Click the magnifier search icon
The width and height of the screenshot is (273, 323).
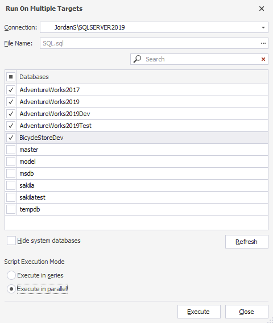click(137, 59)
